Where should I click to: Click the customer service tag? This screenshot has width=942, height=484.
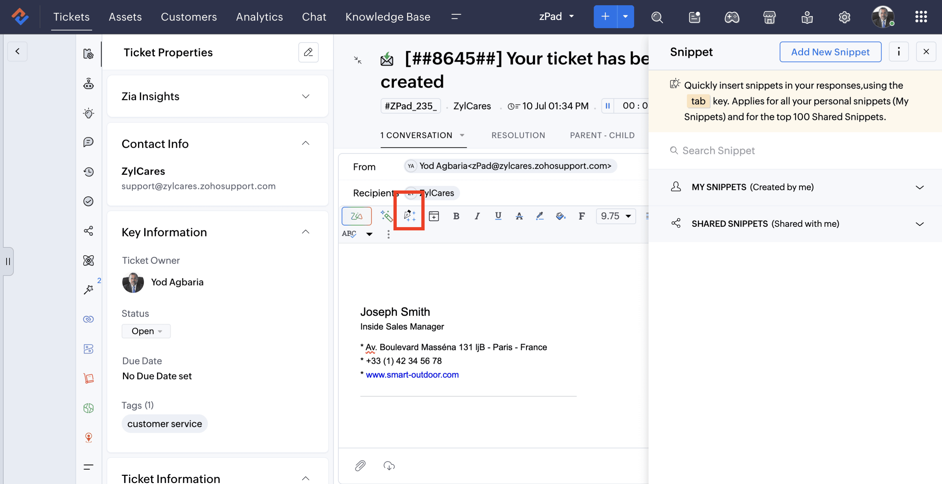pyautogui.click(x=165, y=424)
